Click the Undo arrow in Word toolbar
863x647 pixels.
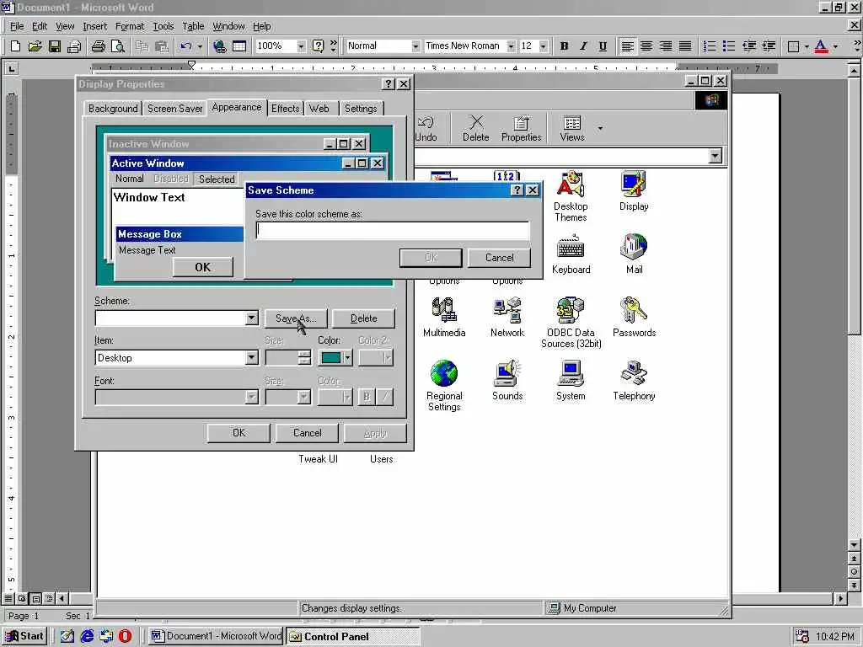tap(186, 46)
